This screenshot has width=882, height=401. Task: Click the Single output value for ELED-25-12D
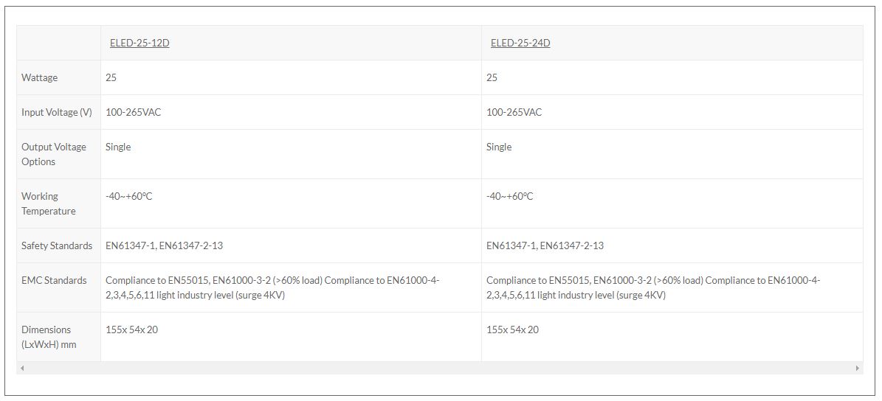(118, 147)
